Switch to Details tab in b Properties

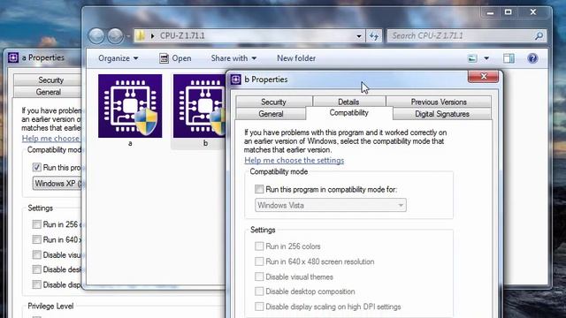pos(348,102)
